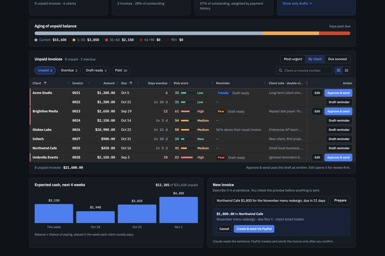The image size is (385, 256).
Task: Approve & send Acme Studio invoice 0021
Action: pos(338,93)
